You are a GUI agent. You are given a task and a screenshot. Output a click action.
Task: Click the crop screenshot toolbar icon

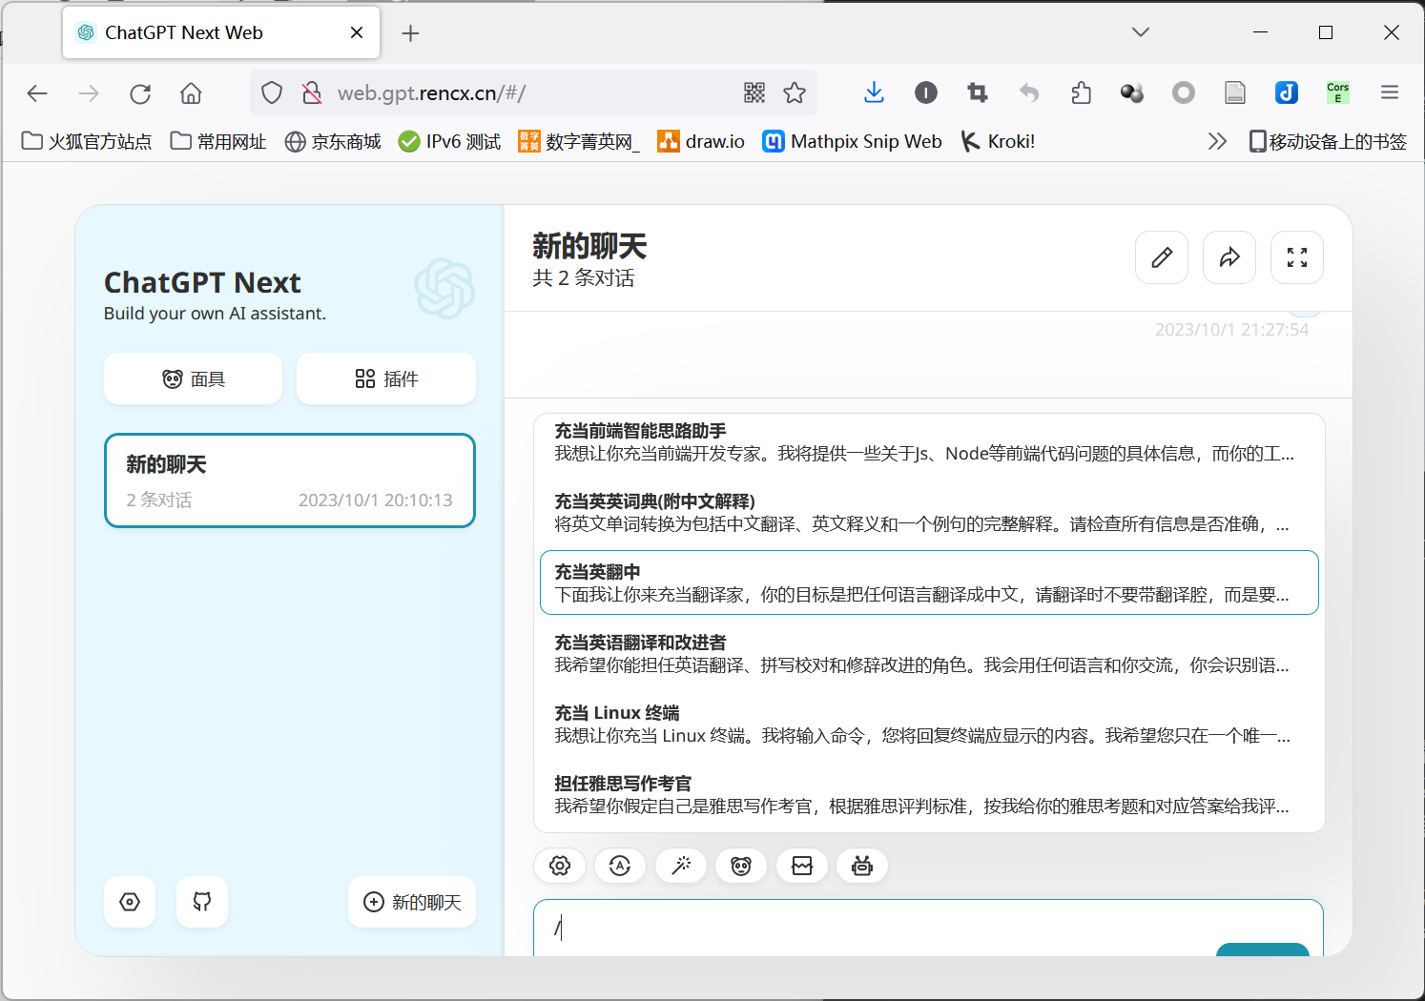[x=978, y=92]
